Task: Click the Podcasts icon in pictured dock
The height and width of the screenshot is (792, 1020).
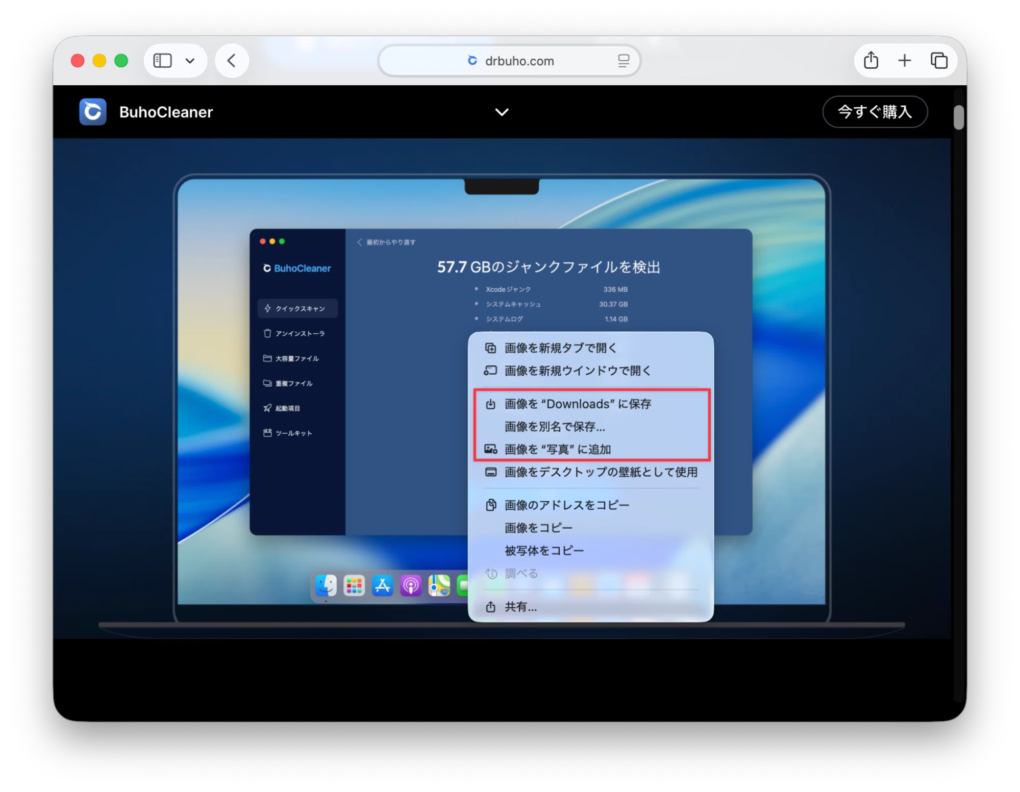Action: 411,585
